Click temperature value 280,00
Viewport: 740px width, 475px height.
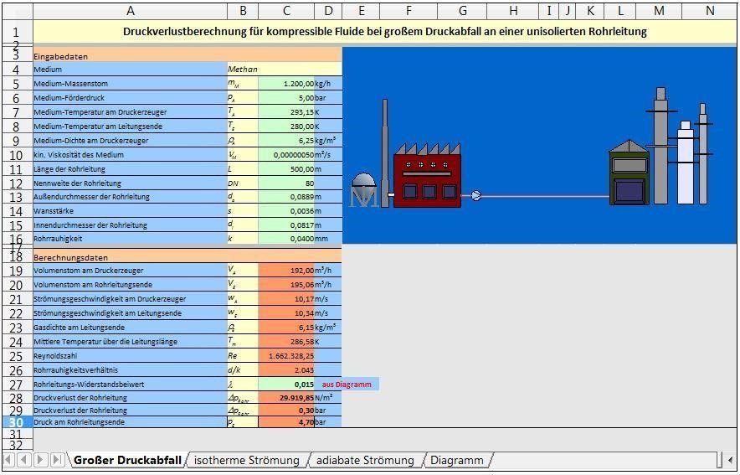(x=286, y=126)
